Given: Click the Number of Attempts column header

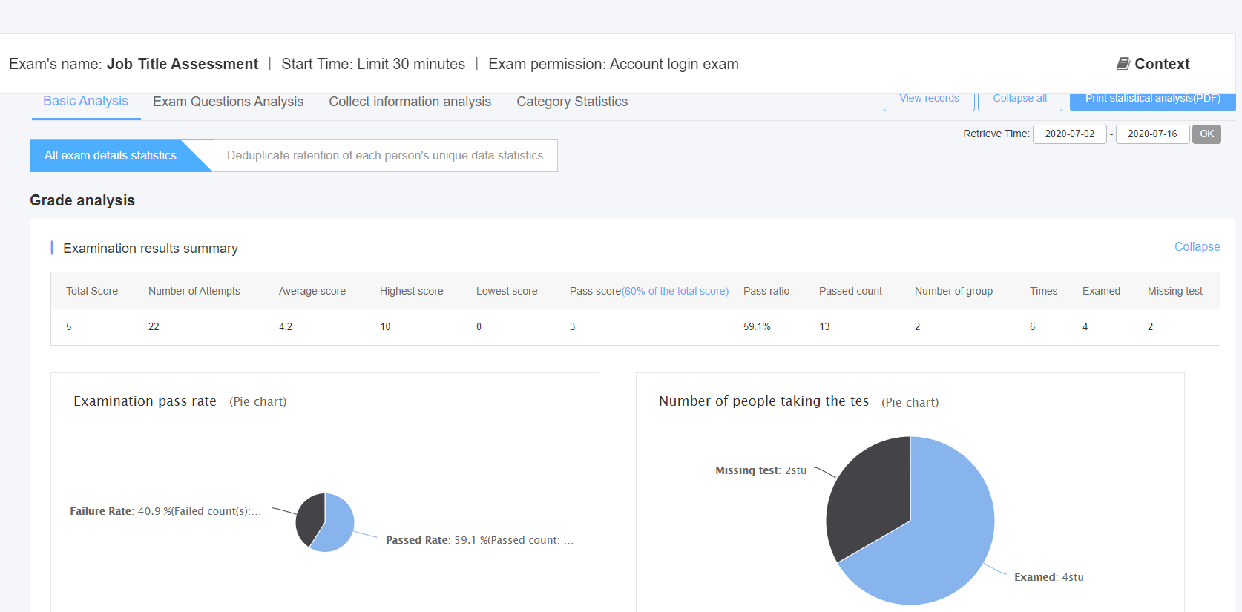Looking at the screenshot, I should tap(194, 292).
